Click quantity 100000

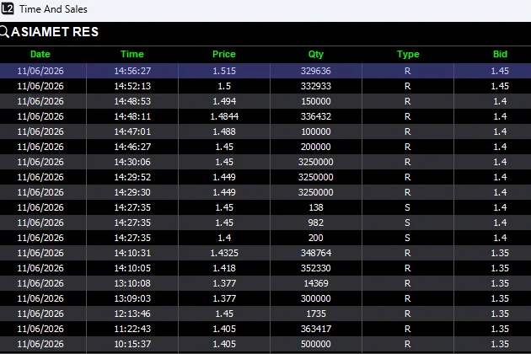315,131
